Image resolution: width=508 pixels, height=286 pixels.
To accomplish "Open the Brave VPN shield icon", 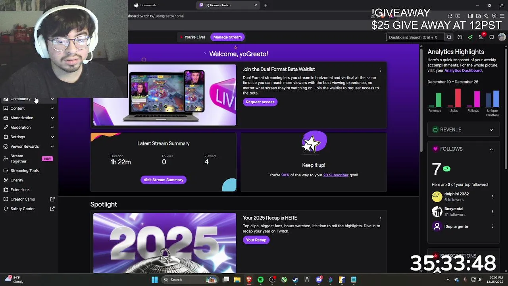I will 494,16.
